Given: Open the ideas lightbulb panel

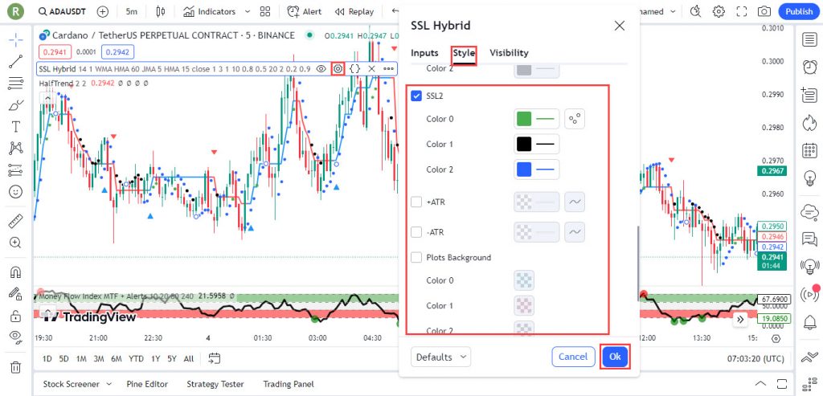Looking at the screenshot, I should click(809, 178).
